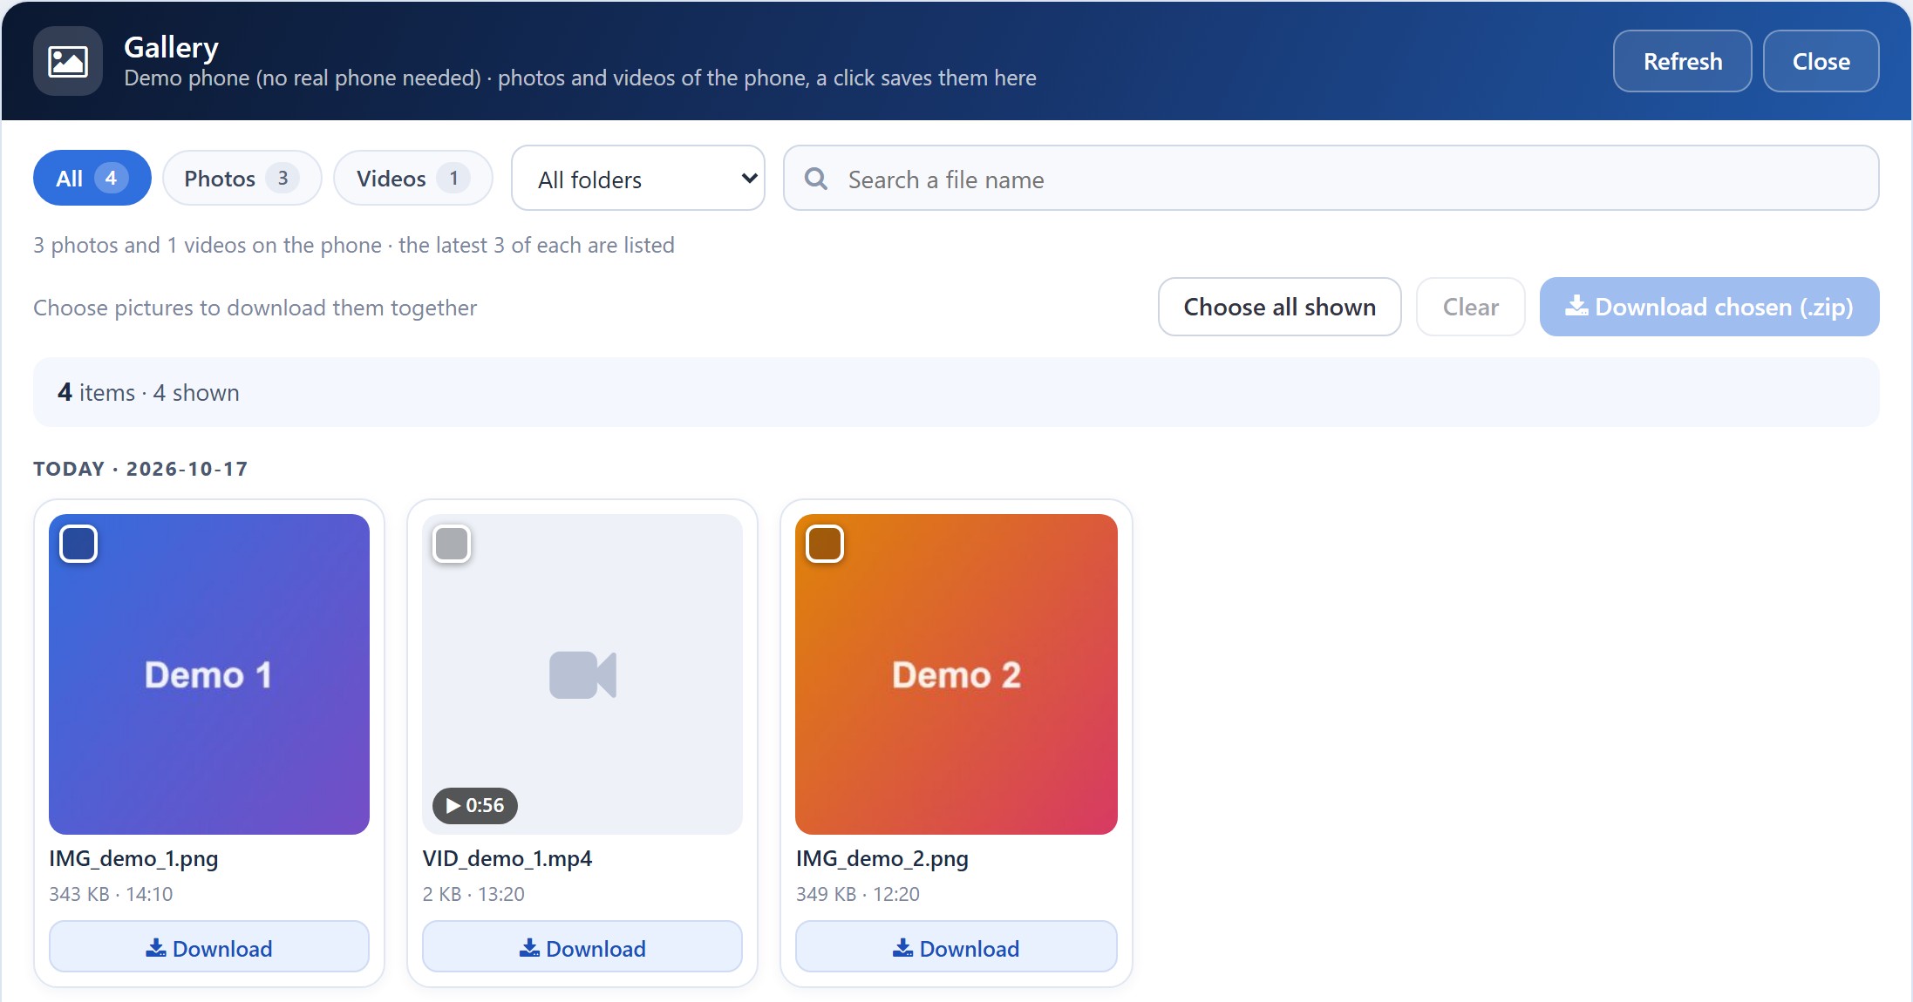Download IMG_demo_1.png
The height and width of the screenshot is (1002, 1913).
(x=209, y=947)
